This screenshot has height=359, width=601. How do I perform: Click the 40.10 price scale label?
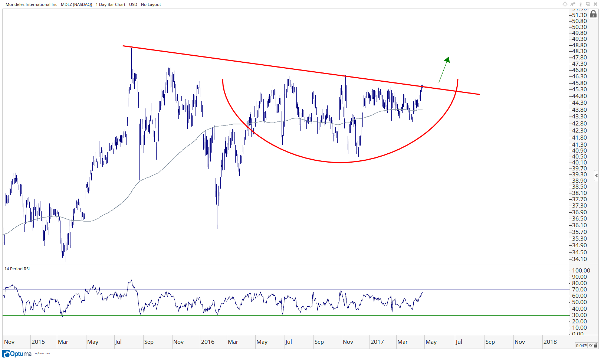point(579,163)
